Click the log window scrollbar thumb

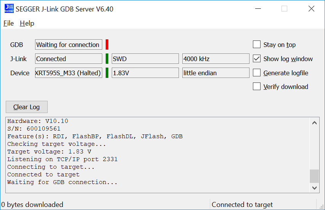pos(314,176)
